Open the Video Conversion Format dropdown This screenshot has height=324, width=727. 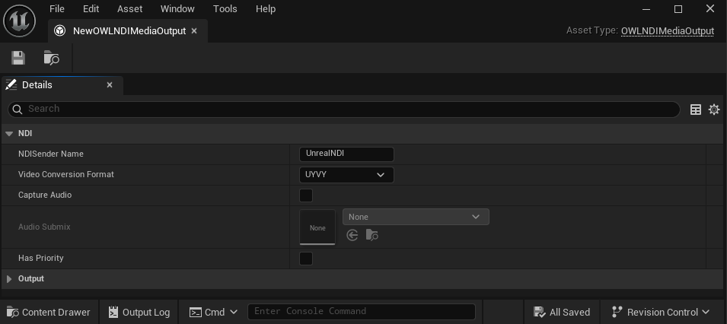pyautogui.click(x=346, y=175)
